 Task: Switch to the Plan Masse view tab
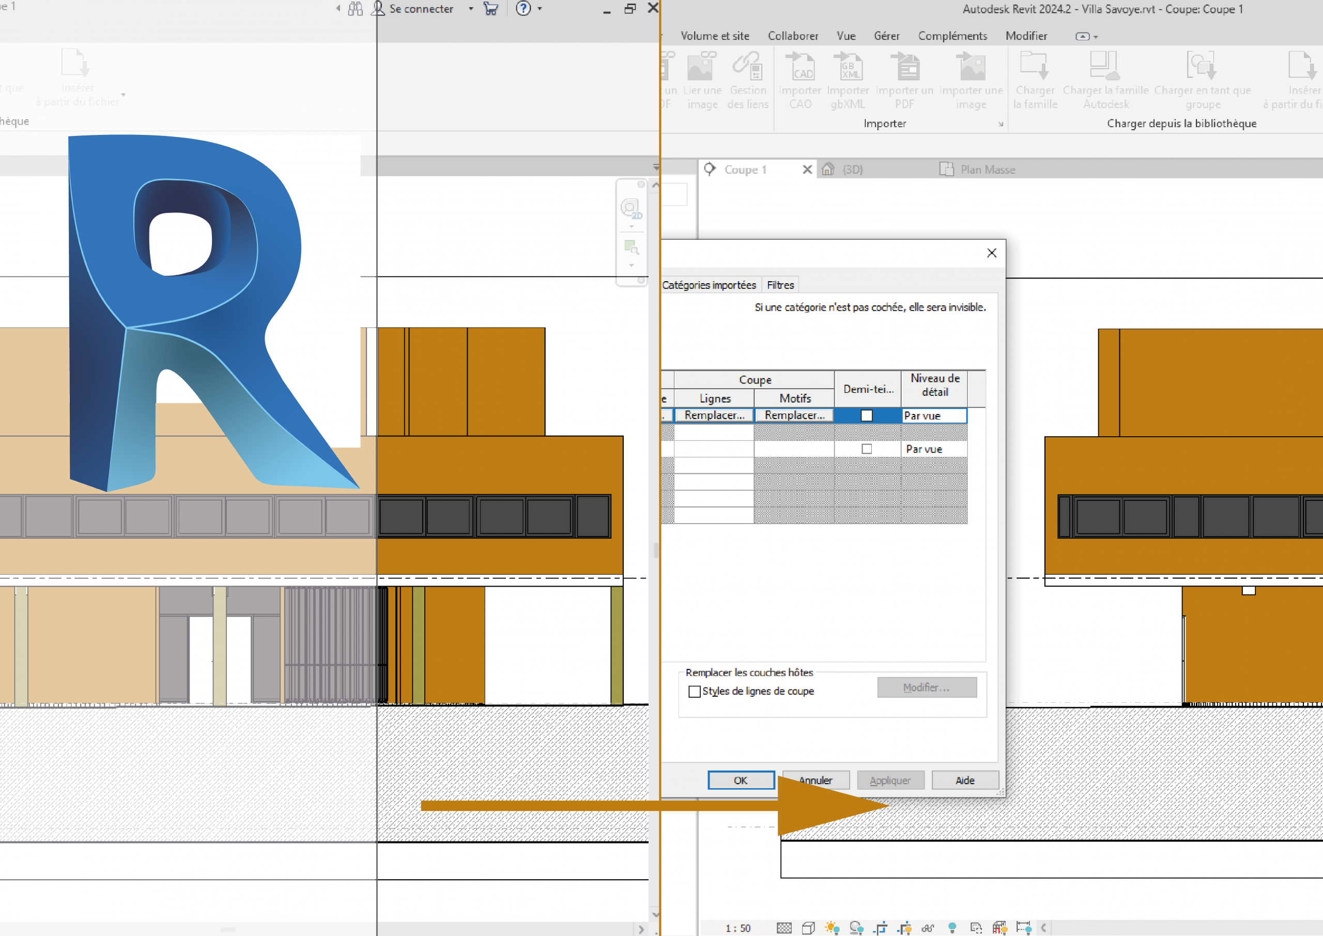point(987,170)
